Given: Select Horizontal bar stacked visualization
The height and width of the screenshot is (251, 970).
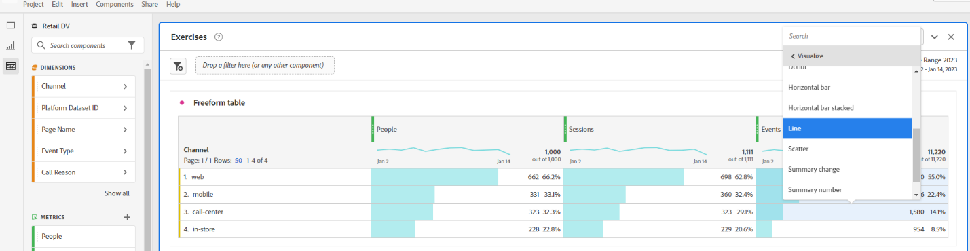Looking at the screenshot, I should (847, 108).
